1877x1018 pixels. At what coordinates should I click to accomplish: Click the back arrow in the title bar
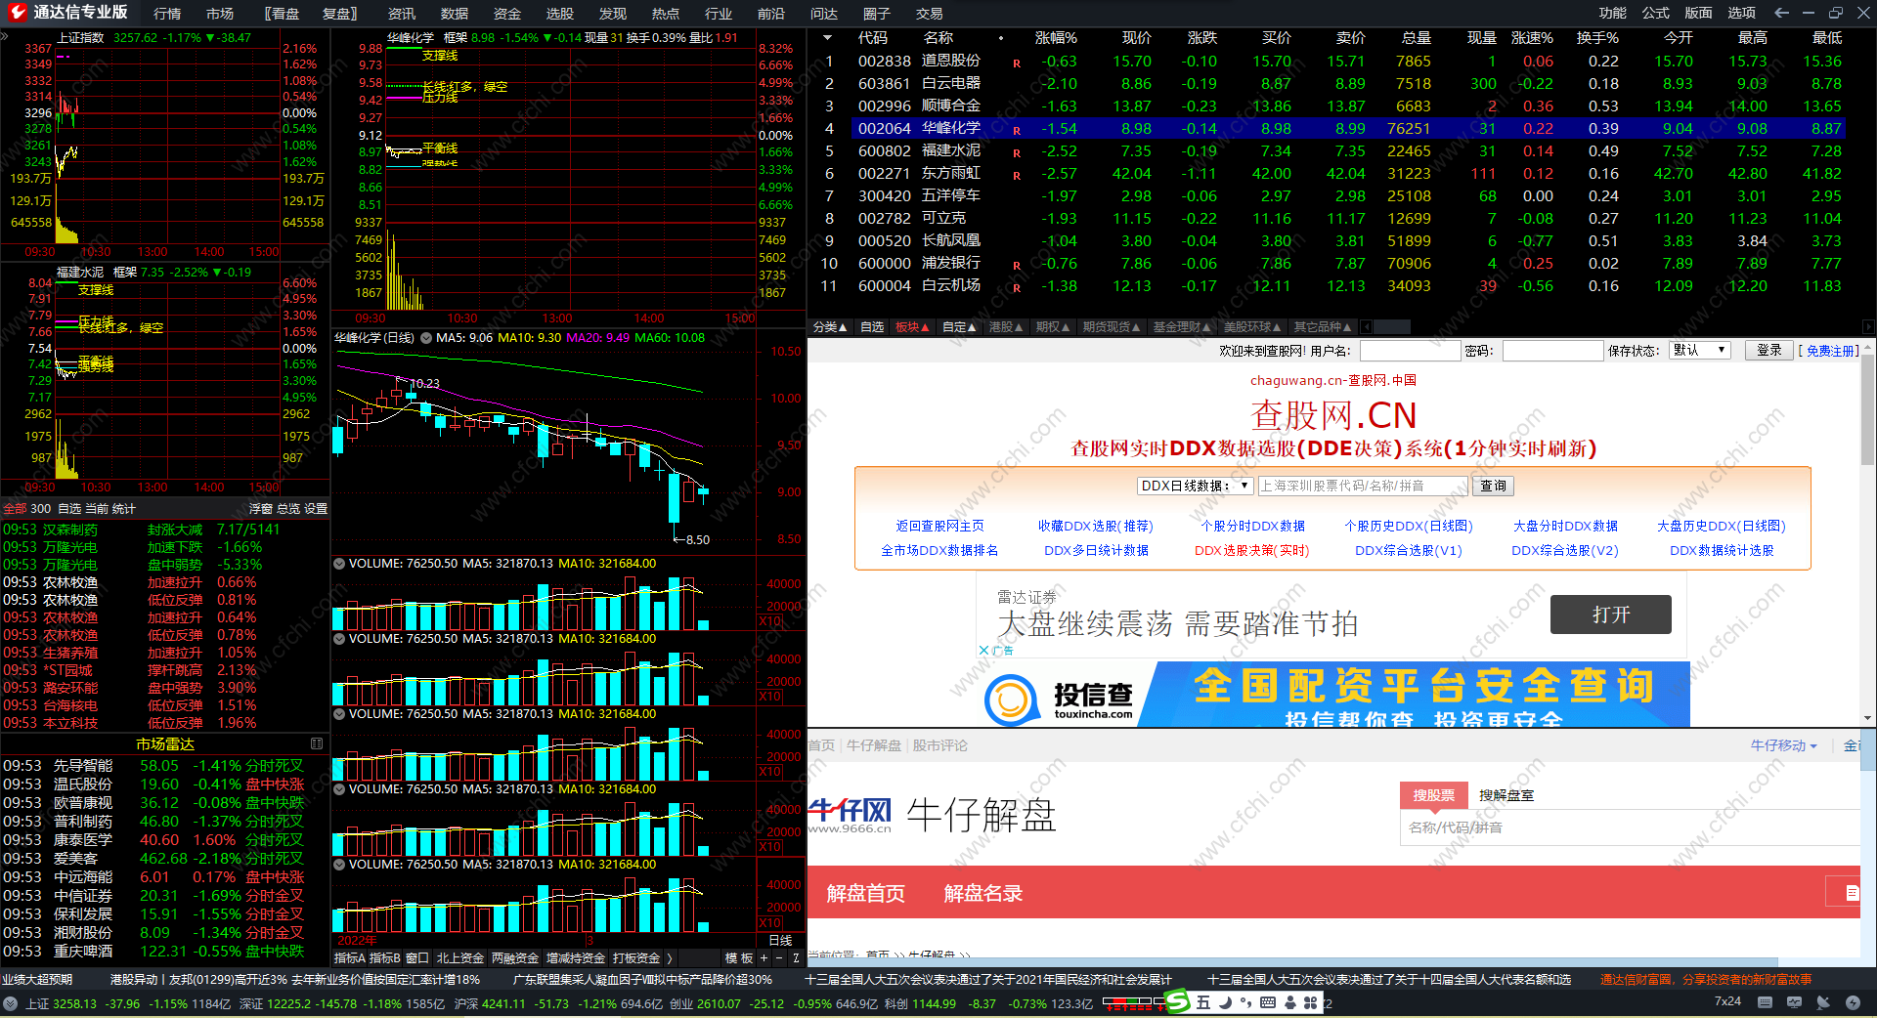[1781, 13]
